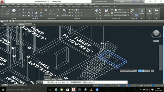Screen dimensions: 164x92
Task: Click the Rotate tool in Modify panel
Action: click(32, 10)
